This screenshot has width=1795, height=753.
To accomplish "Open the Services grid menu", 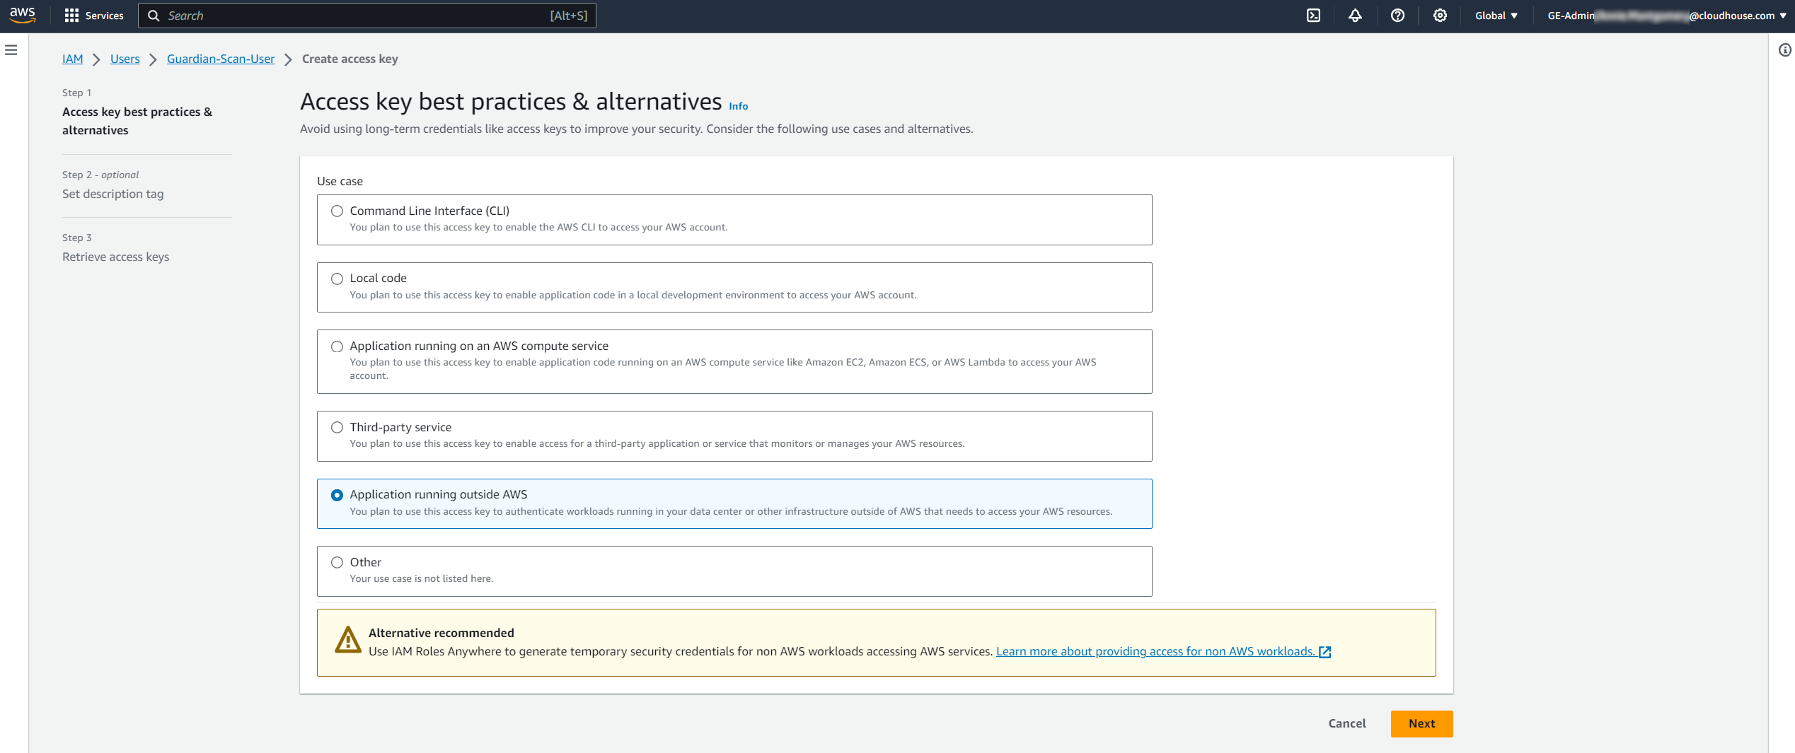I will 93,16.
